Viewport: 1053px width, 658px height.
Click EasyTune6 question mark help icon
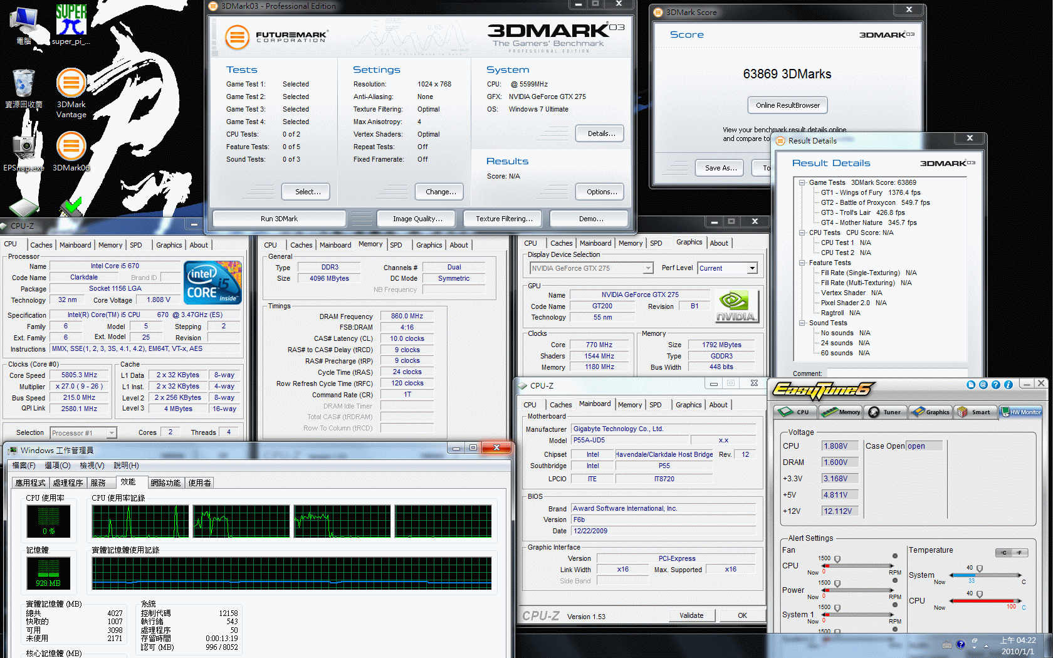pyautogui.click(x=996, y=385)
